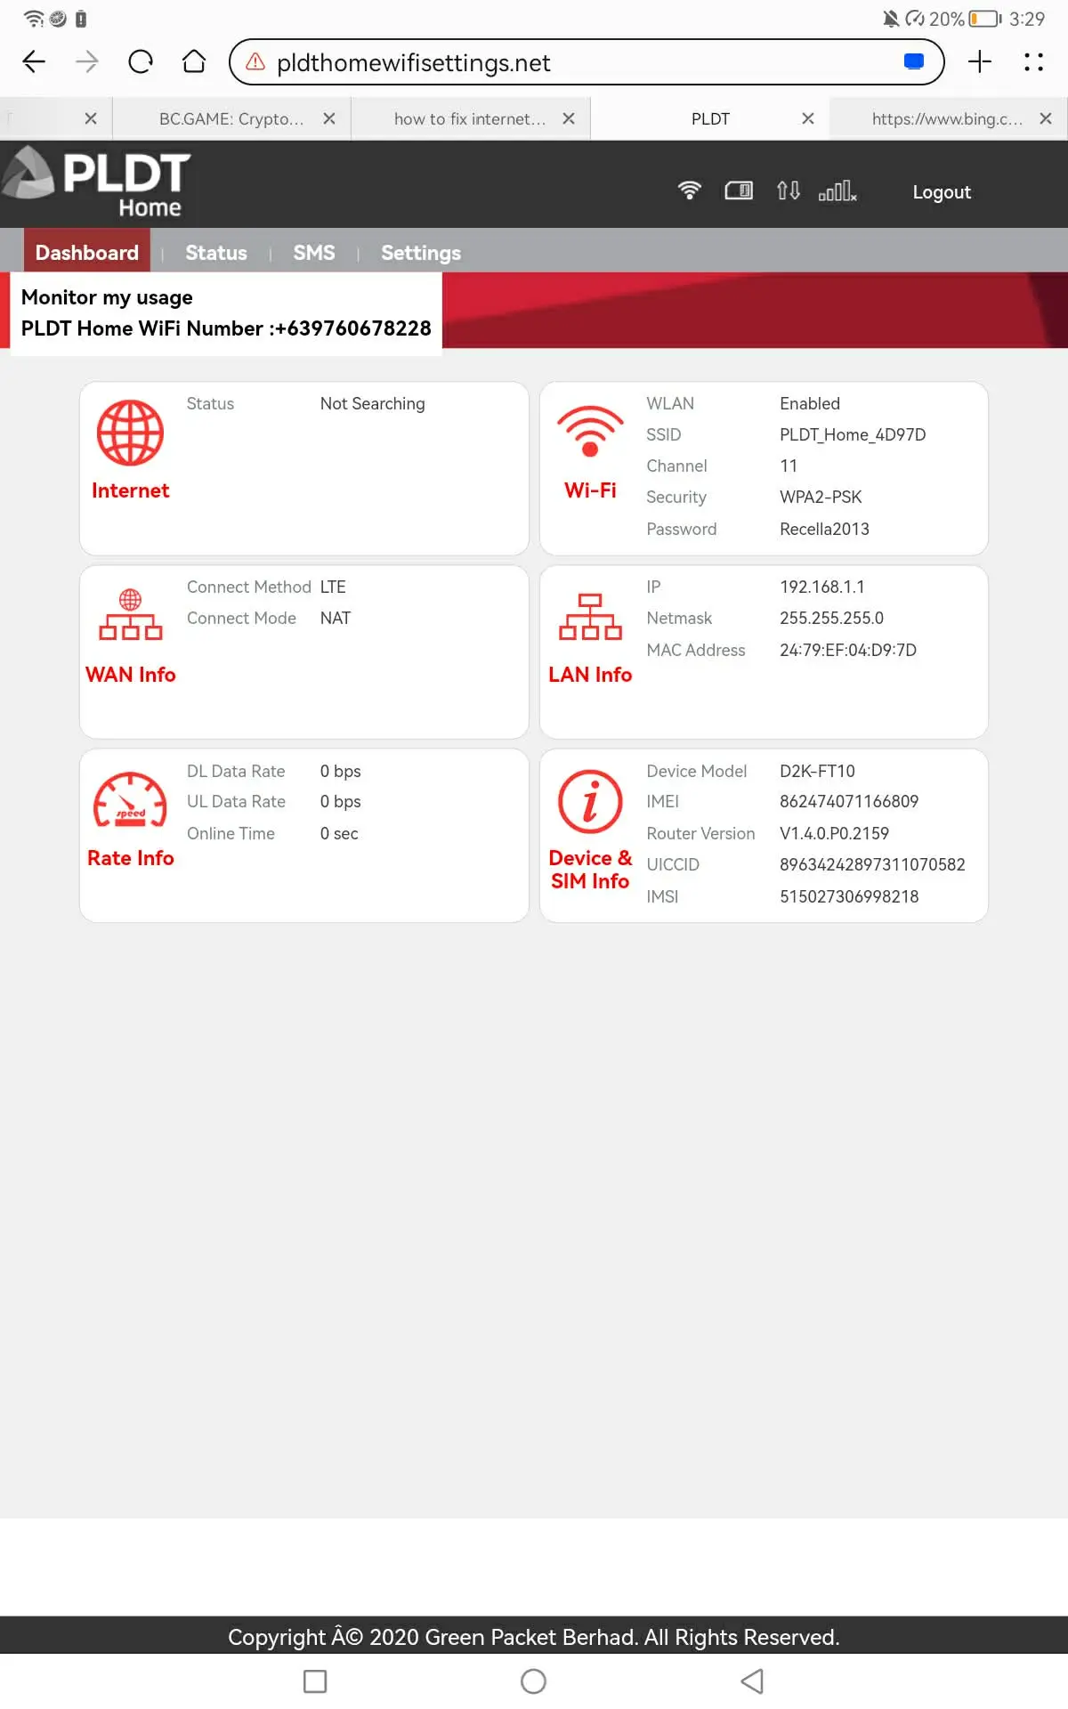Open the Internet label link
Image resolution: width=1068 pixels, height=1709 pixels.
130,490
